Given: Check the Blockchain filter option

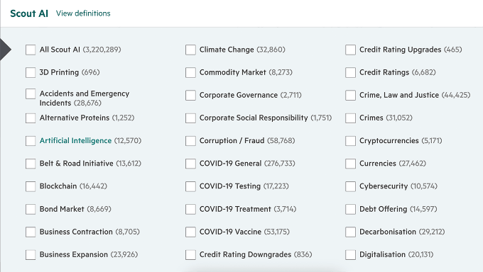Looking at the screenshot, I should (x=31, y=186).
